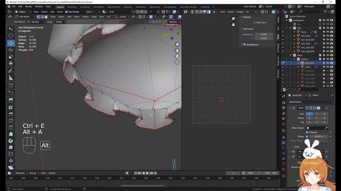Click the UV editor zoom magnifier icon
Image resolution: width=341 pixels, height=191 pixels.
(x=233, y=19)
